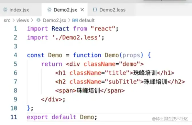
Task: Click Demo identifier in export default line
Action: click(87, 117)
